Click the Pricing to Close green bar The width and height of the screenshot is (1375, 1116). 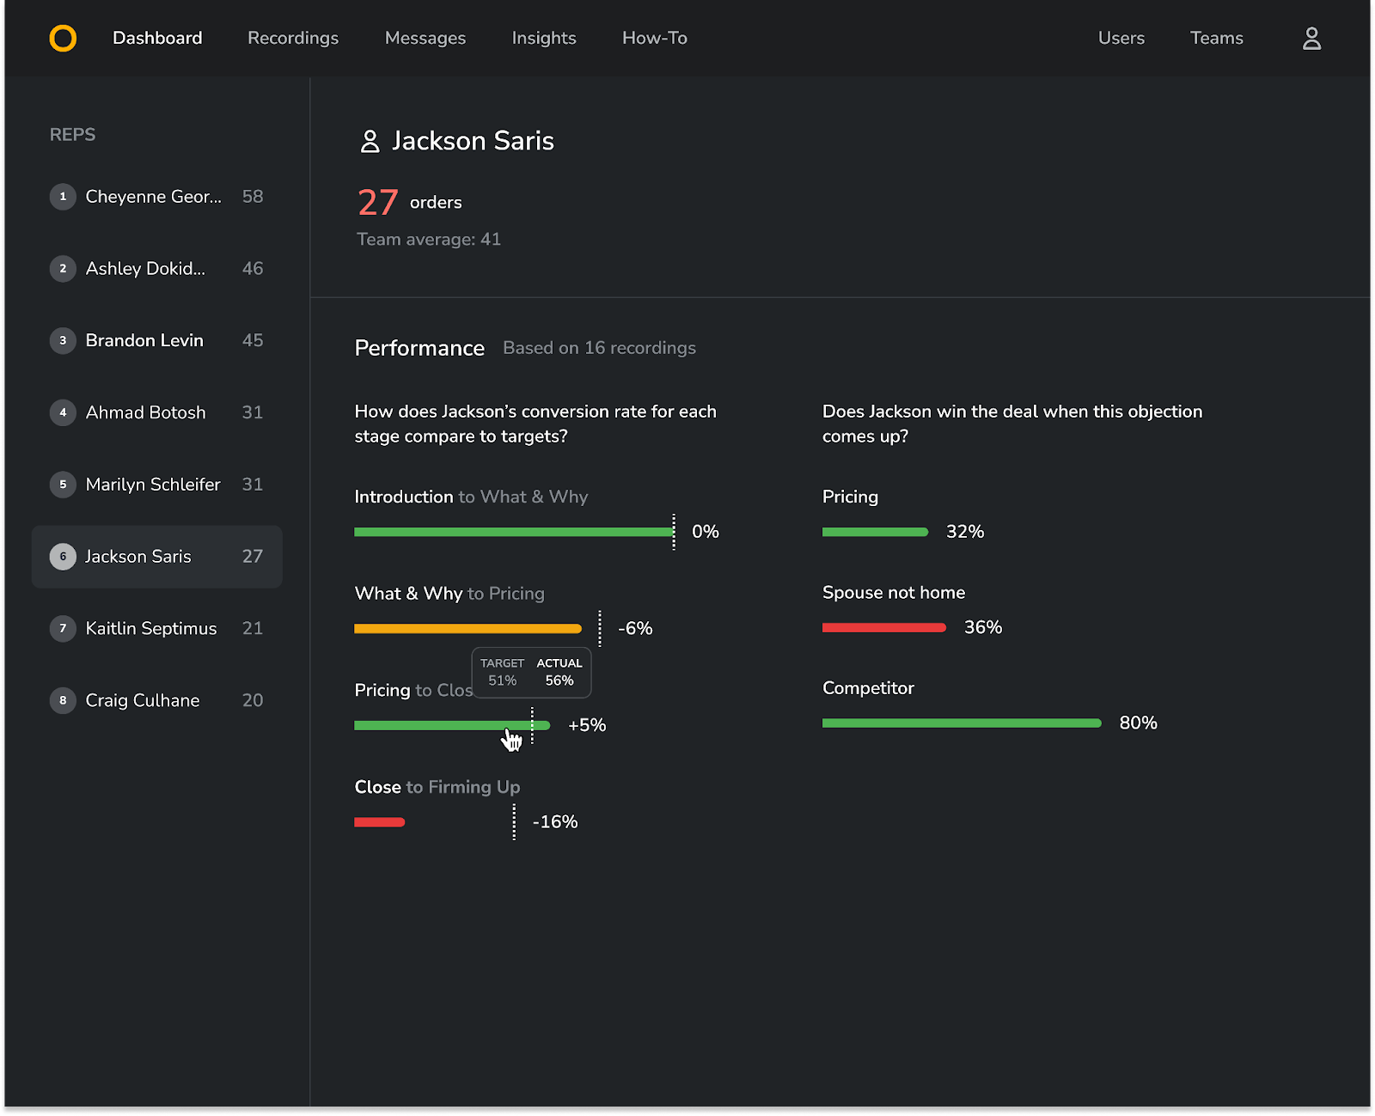pos(452,726)
